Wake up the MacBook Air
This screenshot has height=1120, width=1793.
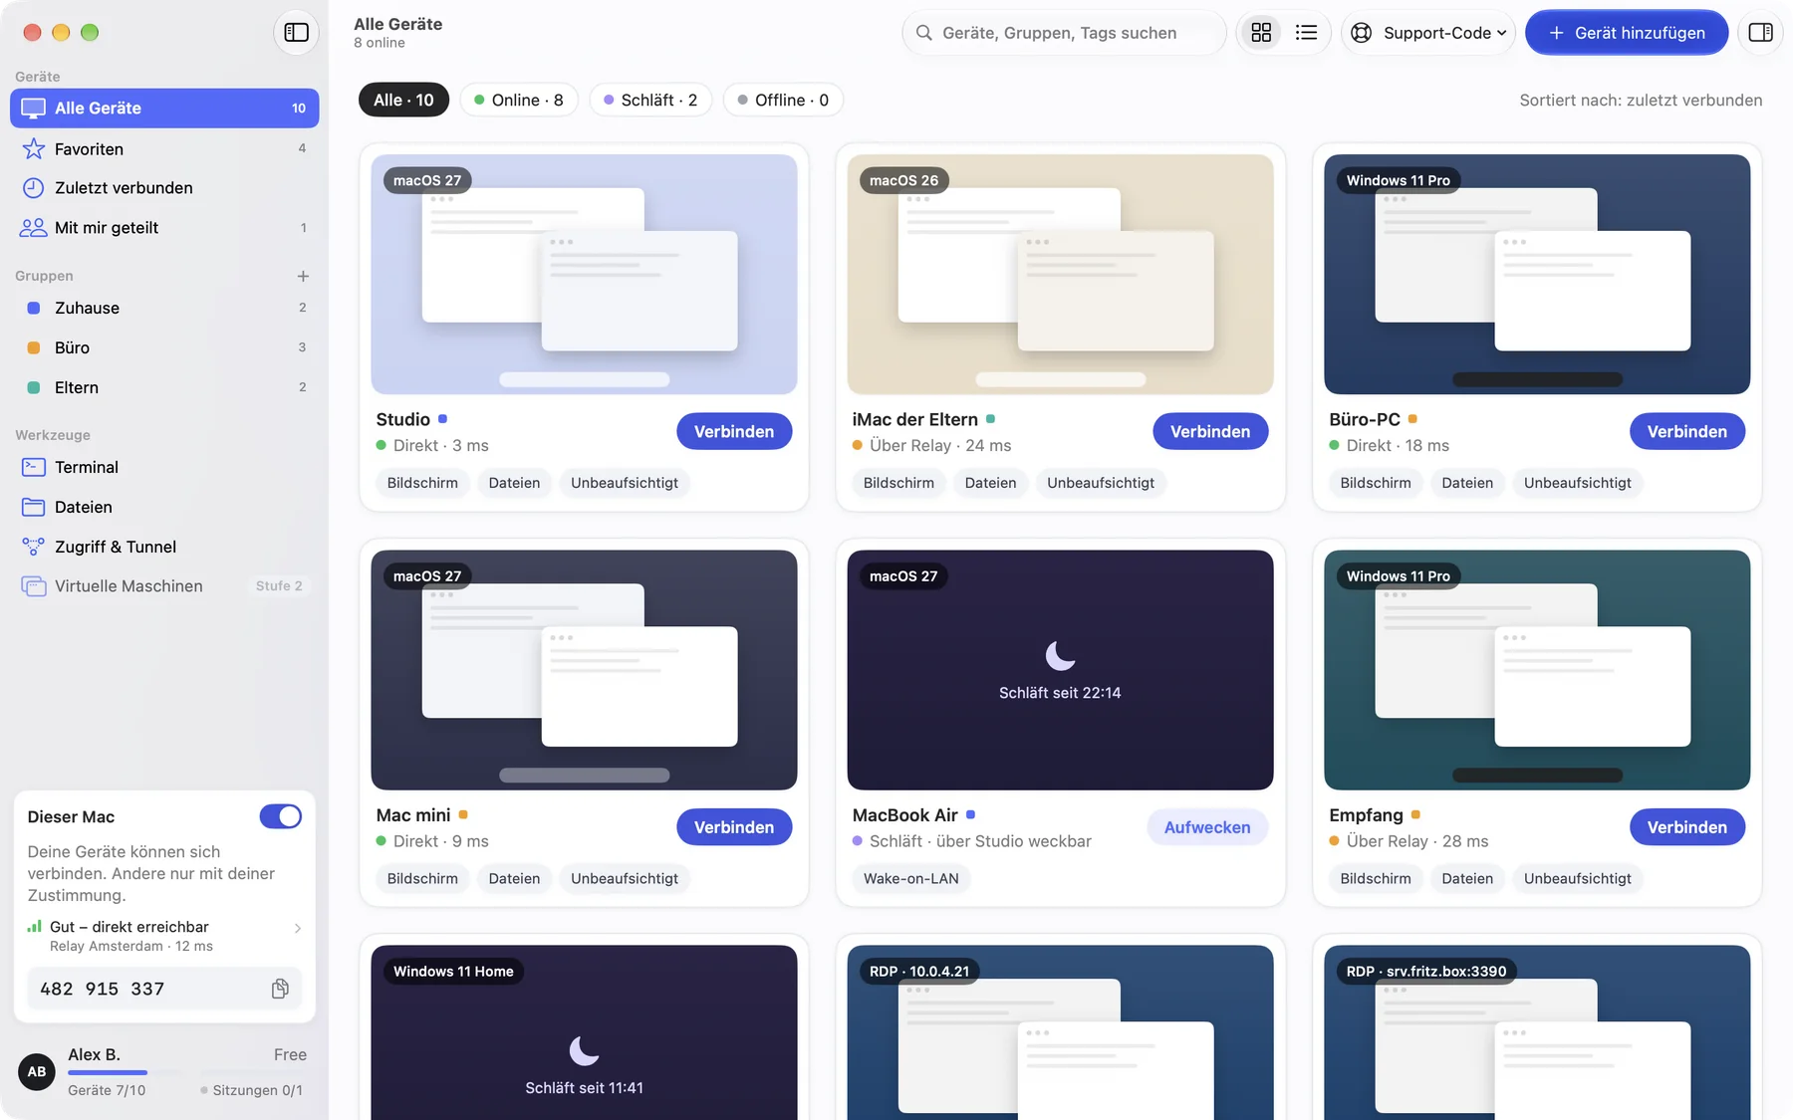click(1207, 827)
